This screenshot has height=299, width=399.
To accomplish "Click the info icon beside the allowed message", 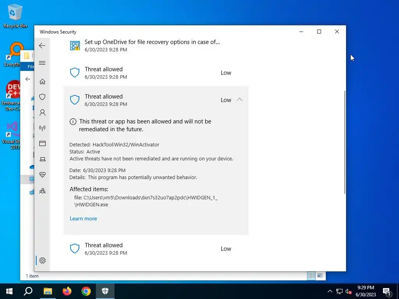I will pos(73,121).
